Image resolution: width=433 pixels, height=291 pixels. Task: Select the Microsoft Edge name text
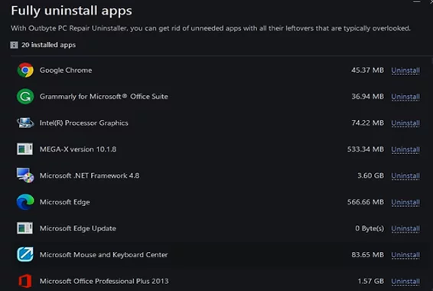point(64,202)
